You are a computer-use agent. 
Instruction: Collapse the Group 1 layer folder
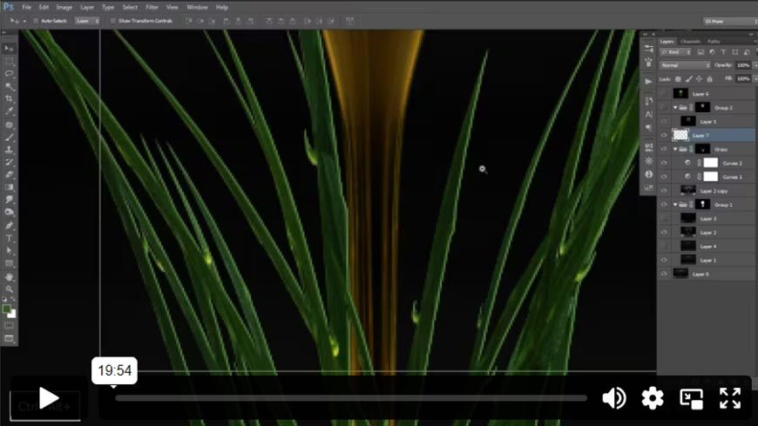[675, 204]
